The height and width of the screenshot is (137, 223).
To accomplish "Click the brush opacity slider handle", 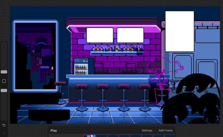I will (x=4, y=90).
